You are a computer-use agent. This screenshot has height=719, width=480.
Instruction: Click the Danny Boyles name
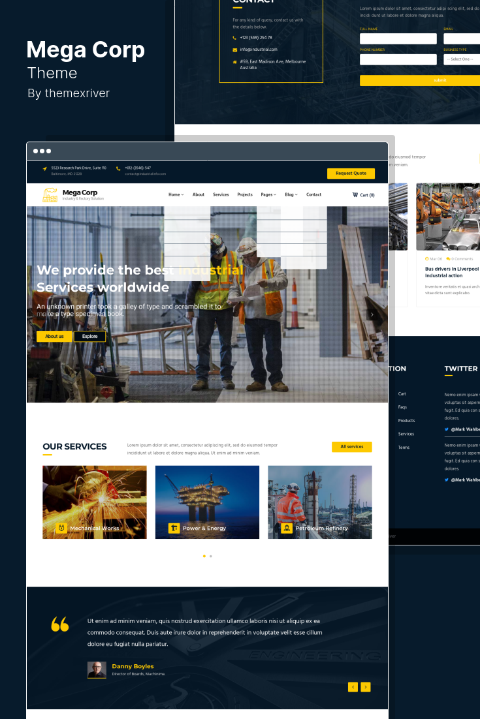pos(133,666)
